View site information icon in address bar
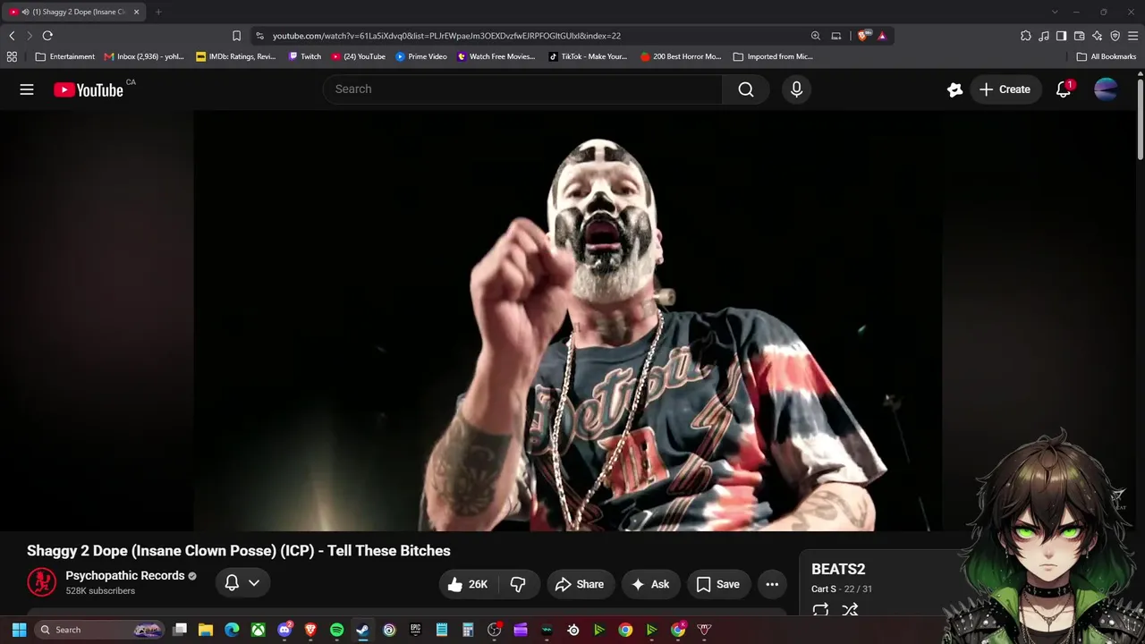 click(259, 36)
